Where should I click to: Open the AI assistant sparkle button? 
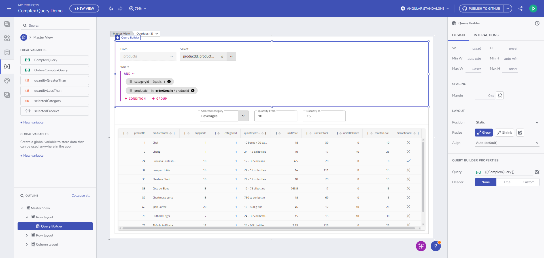coord(421,246)
